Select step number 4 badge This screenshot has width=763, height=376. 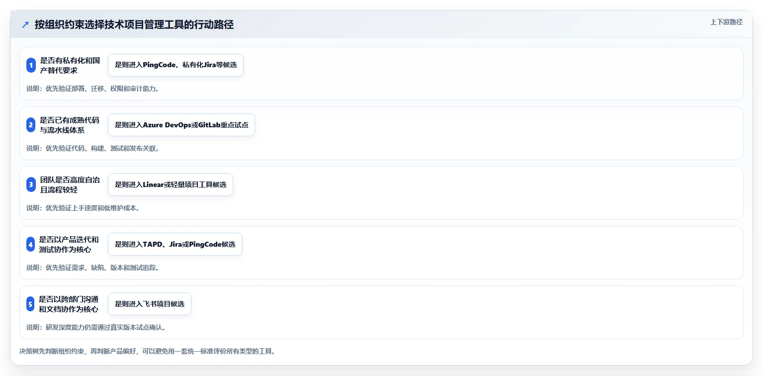tap(31, 244)
